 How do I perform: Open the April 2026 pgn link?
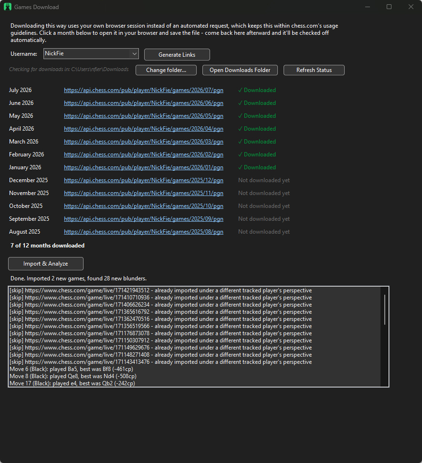pyautogui.click(x=144, y=129)
